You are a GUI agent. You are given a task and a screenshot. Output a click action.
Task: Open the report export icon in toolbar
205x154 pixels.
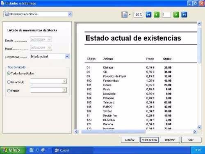click(x=124, y=14)
